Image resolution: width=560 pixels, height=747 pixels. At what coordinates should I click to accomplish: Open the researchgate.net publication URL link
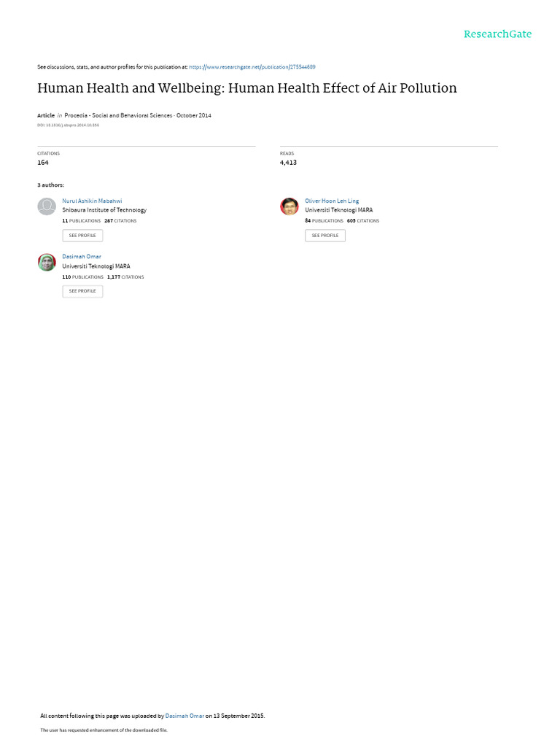(252, 67)
